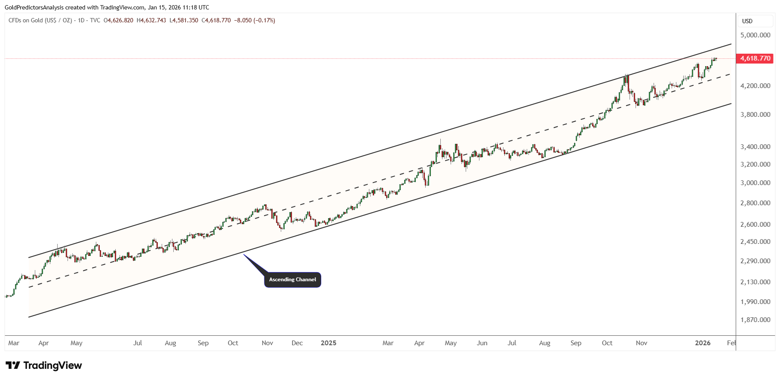Open the USD currency selector
Screen dimensions: 780x380
click(747, 21)
